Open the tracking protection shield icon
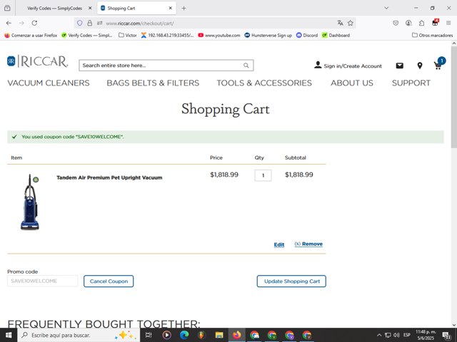This screenshot has height=342, width=457. [x=79, y=23]
